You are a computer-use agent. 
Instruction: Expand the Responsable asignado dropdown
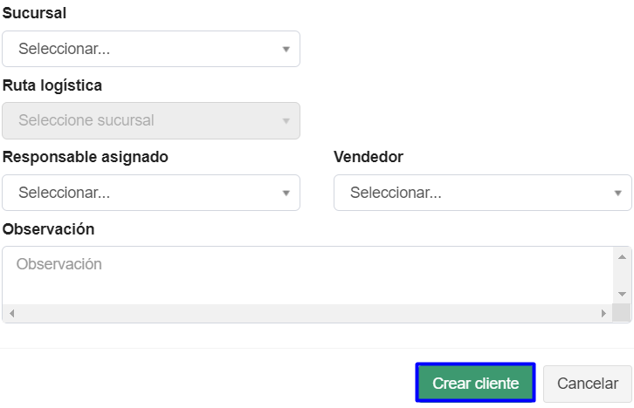click(x=150, y=192)
